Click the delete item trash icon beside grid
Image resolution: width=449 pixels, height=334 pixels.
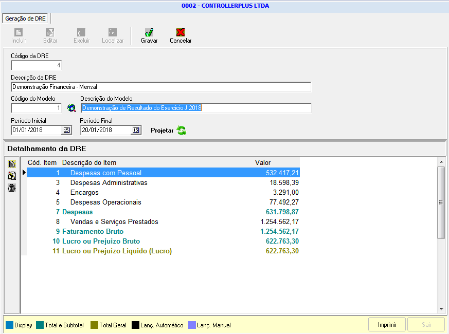[12, 188]
